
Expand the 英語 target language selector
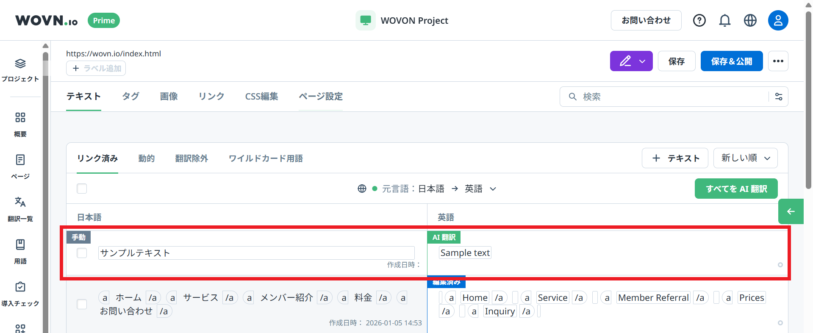480,189
